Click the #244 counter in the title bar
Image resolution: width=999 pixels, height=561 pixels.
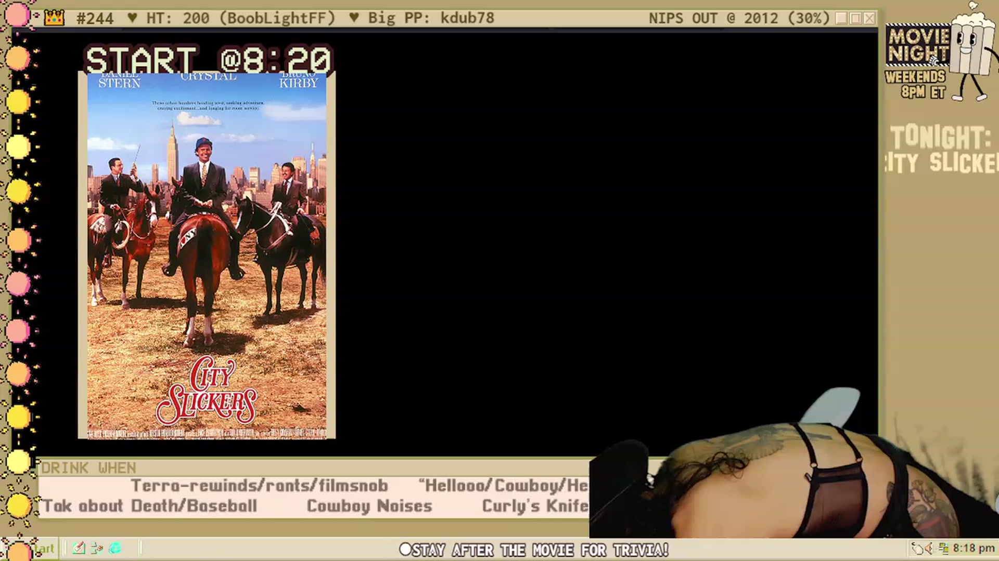pos(95,19)
